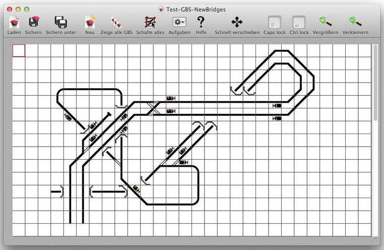Click the red-outlined top-left grid cell
The height and width of the screenshot is (250, 384).
19,51
